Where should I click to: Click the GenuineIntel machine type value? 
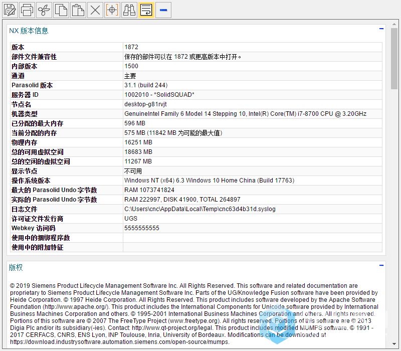[x=245, y=114]
